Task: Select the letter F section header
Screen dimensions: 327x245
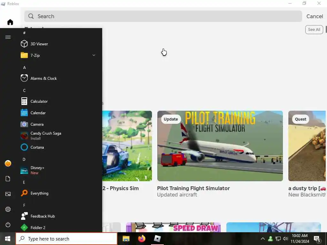Action: 24,205
